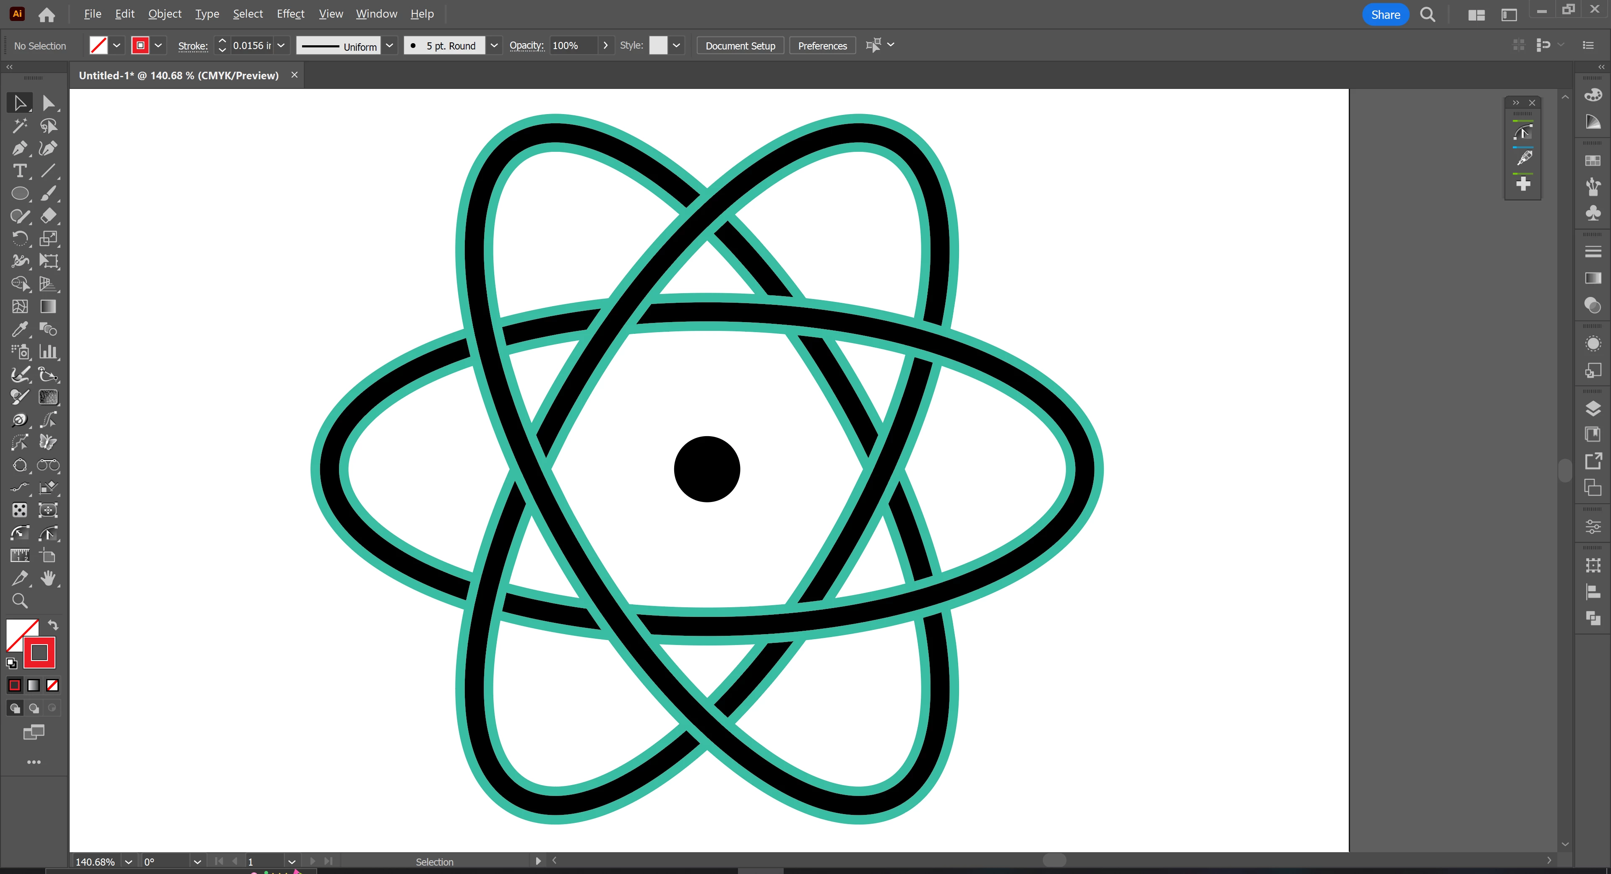Open the brush definition dropdown
1611x874 pixels.
point(494,46)
